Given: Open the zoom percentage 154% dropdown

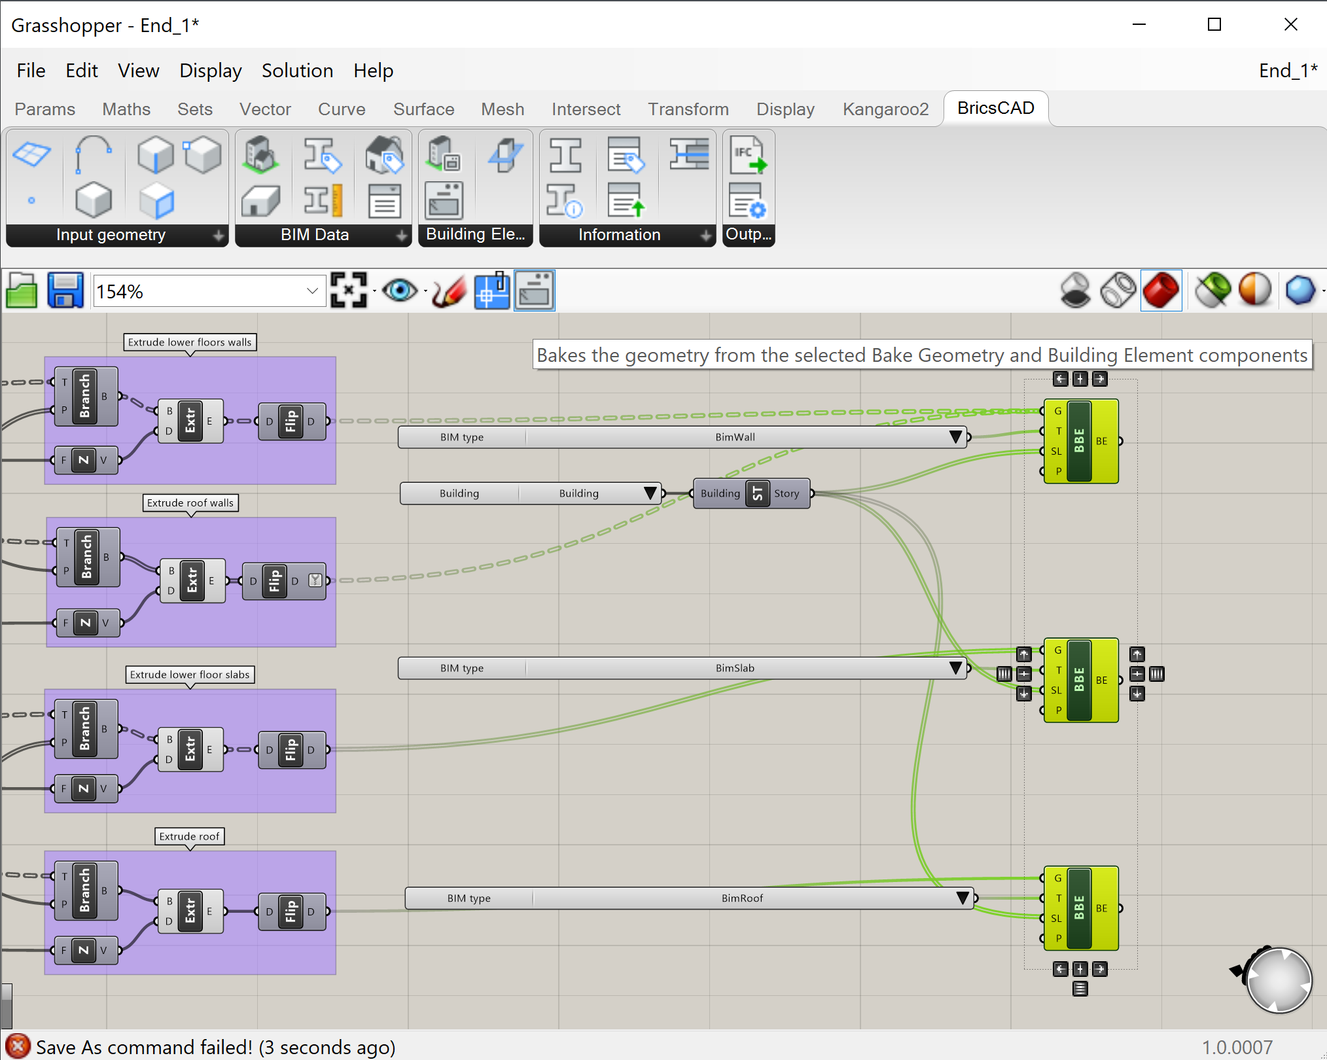Looking at the screenshot, I should pos(312,291).
